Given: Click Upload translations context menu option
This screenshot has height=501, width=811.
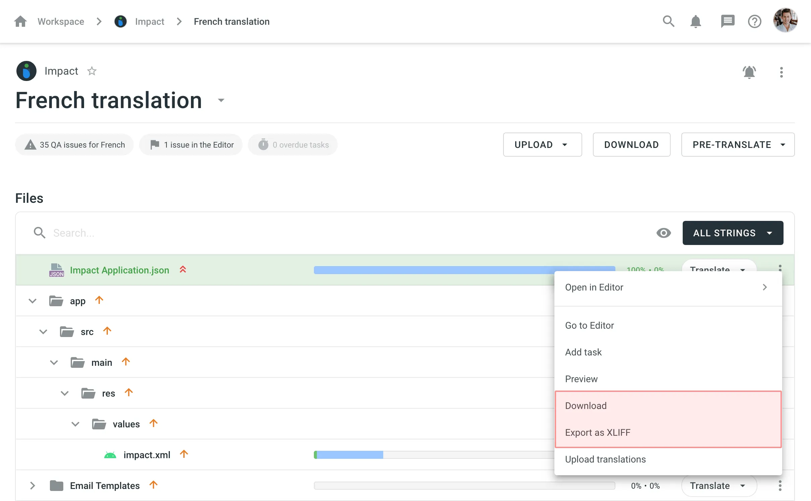Looking at the screenshot, I should tap(605, 459).
